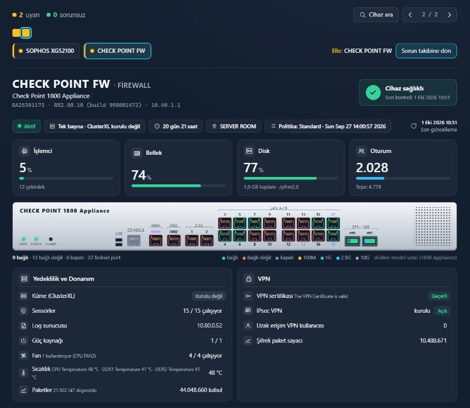470x408 pixels.
Task: Click the lock icon next to VPN
Action: (x=248, y=279)
